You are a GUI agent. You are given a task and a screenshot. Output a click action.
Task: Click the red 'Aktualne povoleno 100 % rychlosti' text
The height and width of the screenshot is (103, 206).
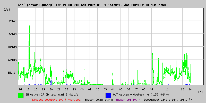56,100
